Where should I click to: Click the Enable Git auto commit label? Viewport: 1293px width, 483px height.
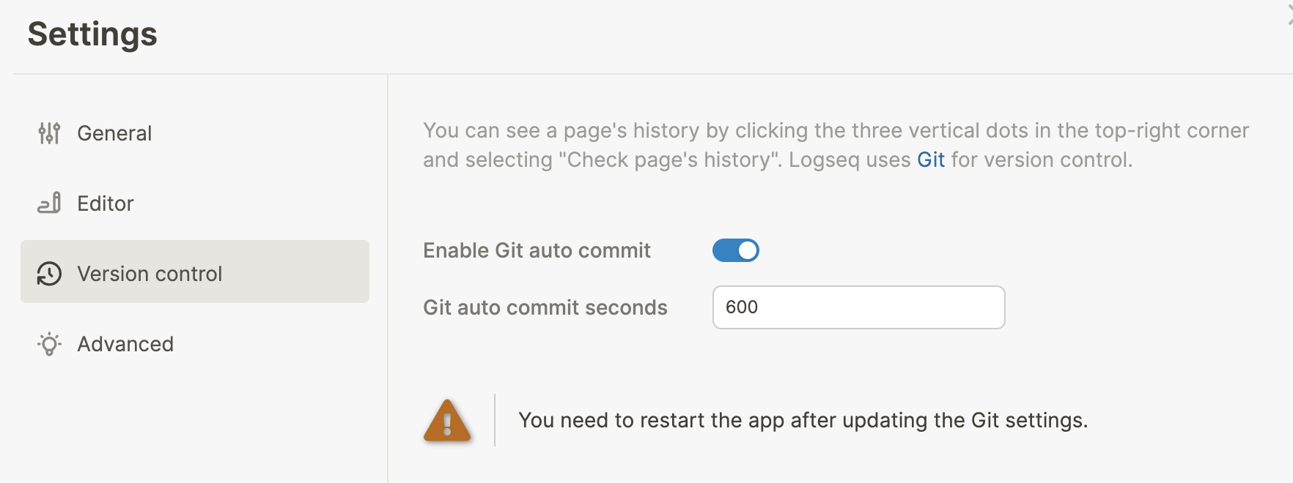[x=536, y=250]
